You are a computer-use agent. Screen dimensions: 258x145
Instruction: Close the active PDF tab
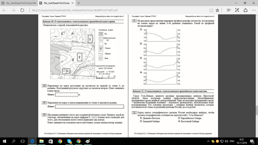73,3
